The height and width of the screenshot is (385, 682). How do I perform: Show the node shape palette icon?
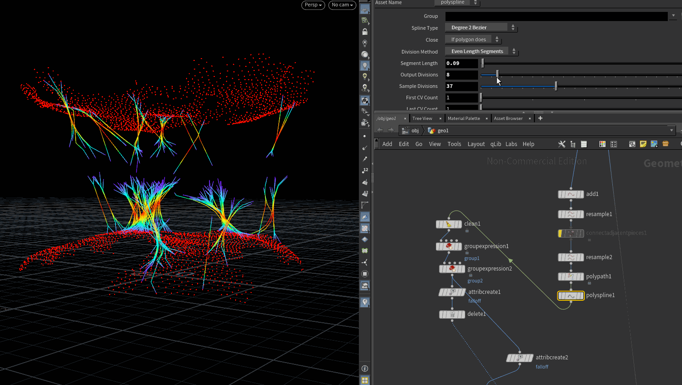tap(614, 144)
